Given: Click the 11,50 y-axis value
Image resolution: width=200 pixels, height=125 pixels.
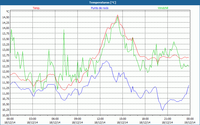Looking at the screenshot, I should 5,82.
